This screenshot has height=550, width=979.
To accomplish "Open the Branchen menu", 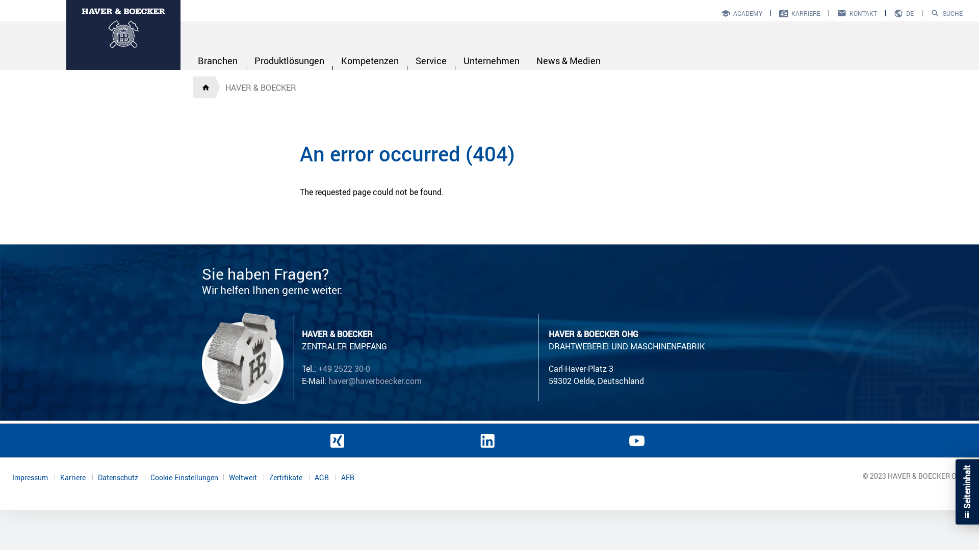I will click(218, 61).
